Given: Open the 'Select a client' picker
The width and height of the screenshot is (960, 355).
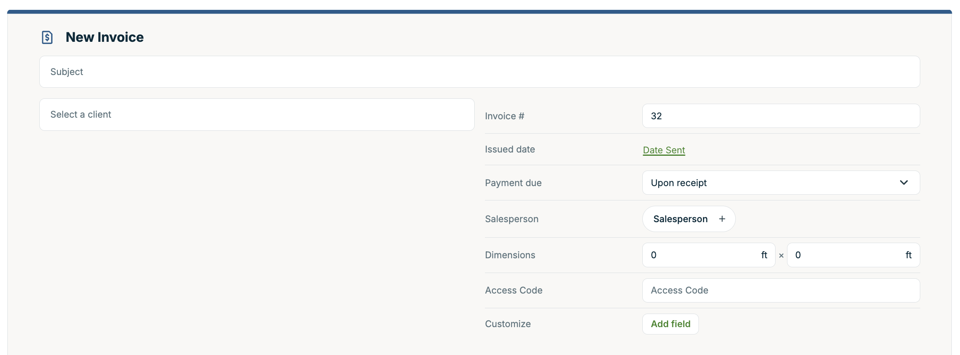Looking at the screenshot, I should coord(257,115).
